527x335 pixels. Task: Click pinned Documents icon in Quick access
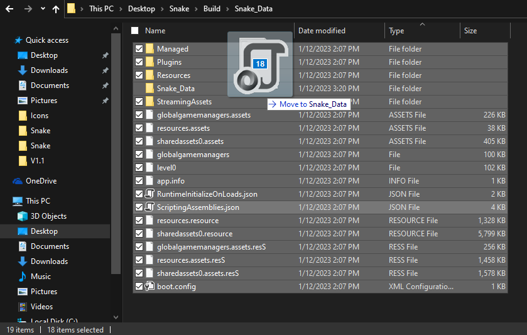tap(23, 85)
